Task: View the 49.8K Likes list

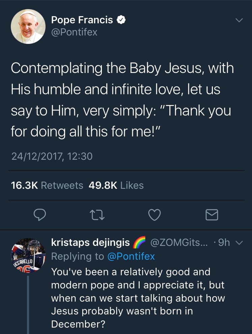Action: pyautogui.click(x=116, y=185)
